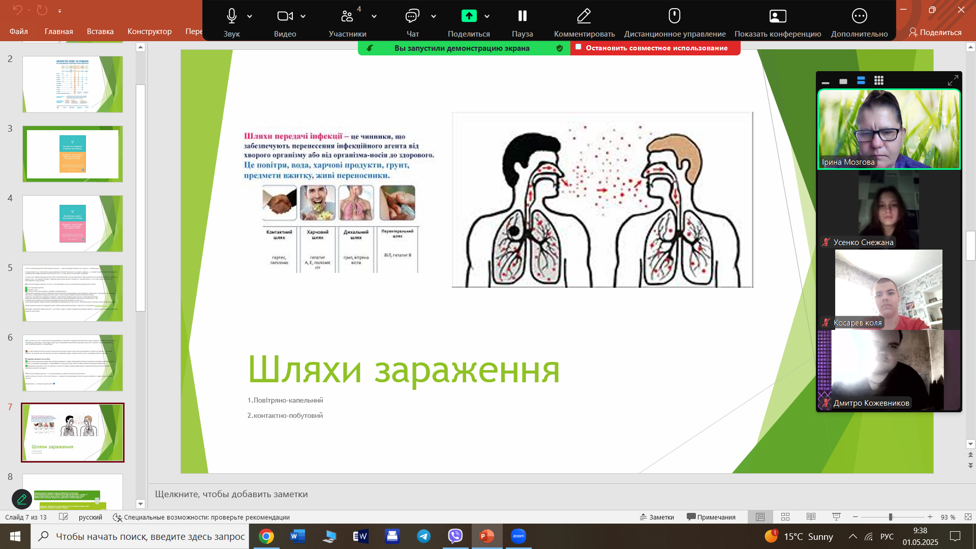The image size is (976, 549).
Task: Switch to Вставка ribbon tab
Action: [x=100, y=32]
